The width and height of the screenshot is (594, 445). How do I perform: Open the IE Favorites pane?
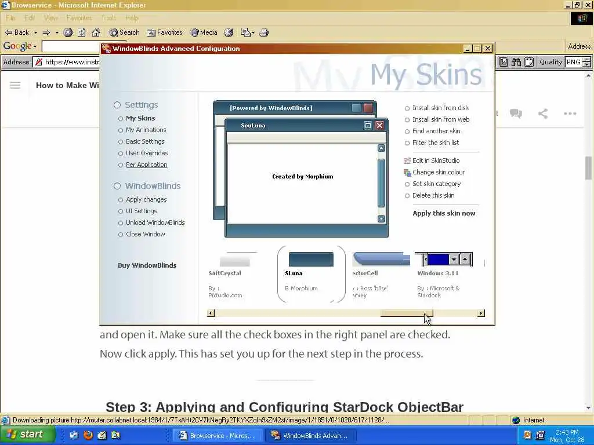tap(164, 32)
